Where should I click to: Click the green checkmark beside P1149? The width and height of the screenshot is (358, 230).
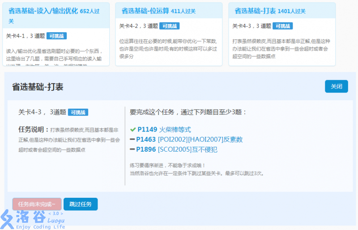point(132,130)
